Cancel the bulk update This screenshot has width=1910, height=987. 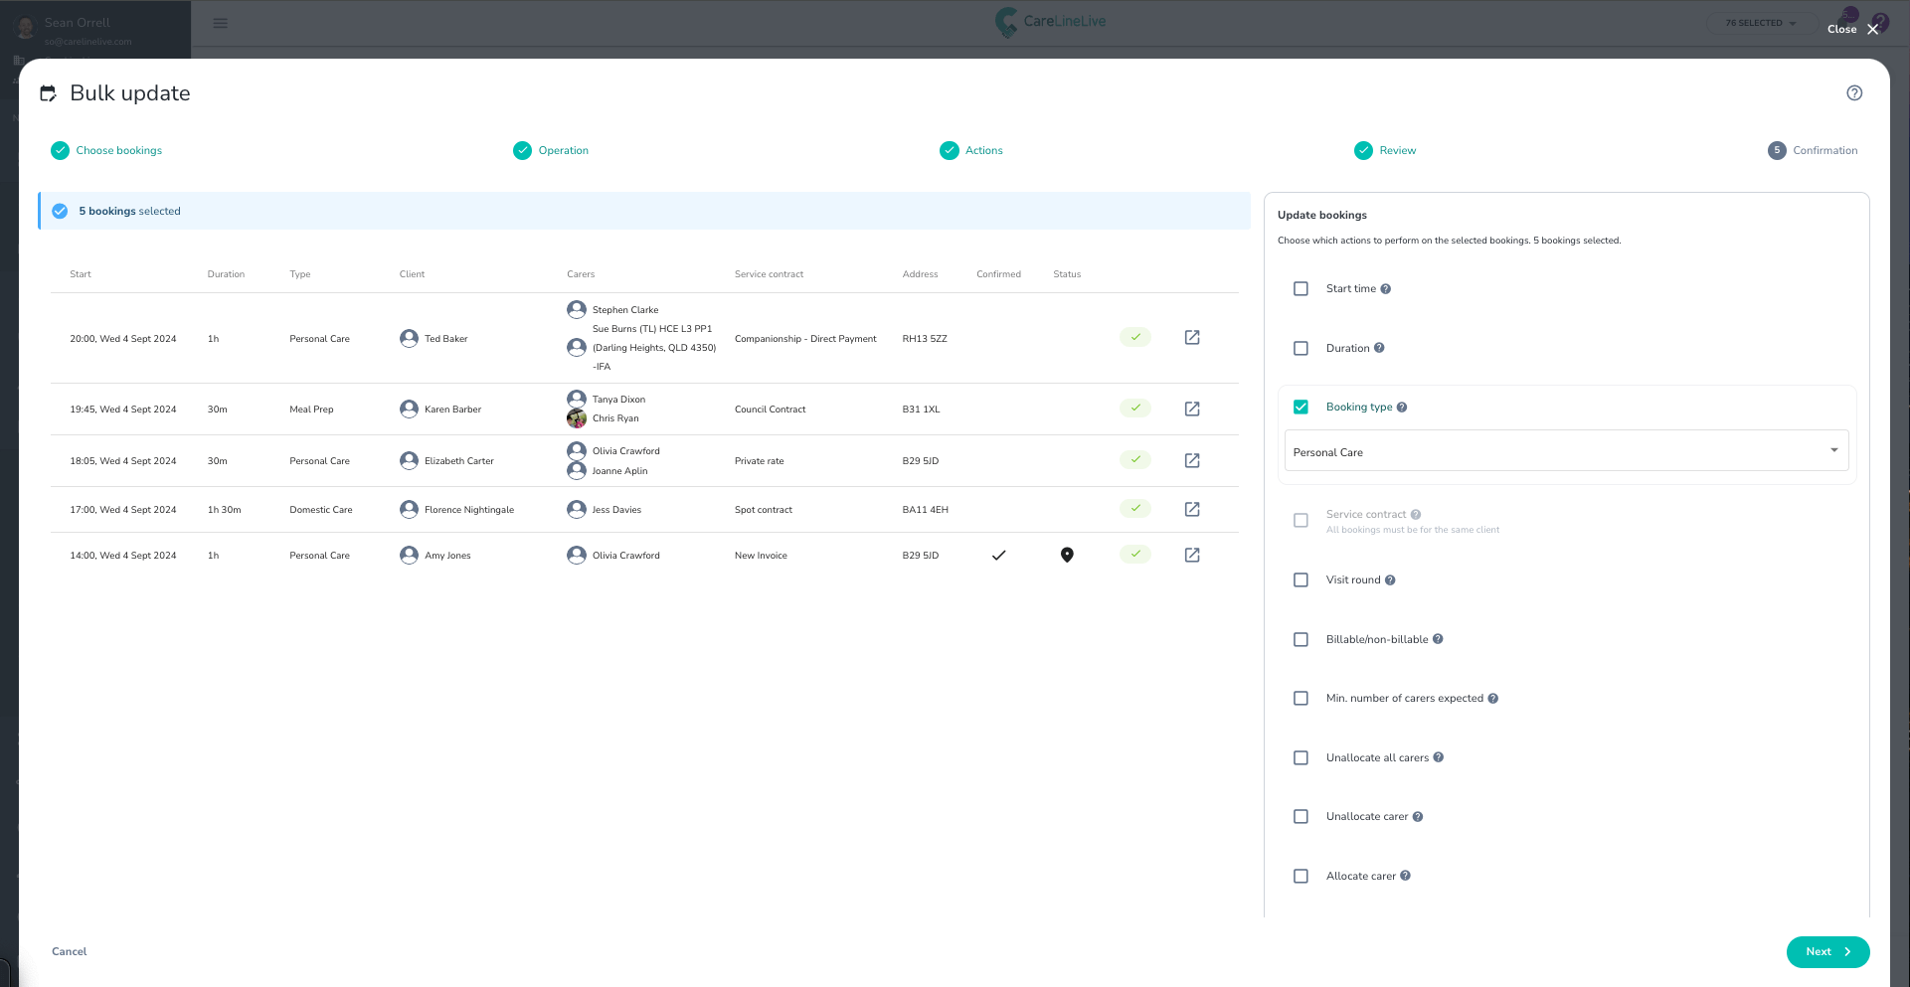(x=70, y=951)
